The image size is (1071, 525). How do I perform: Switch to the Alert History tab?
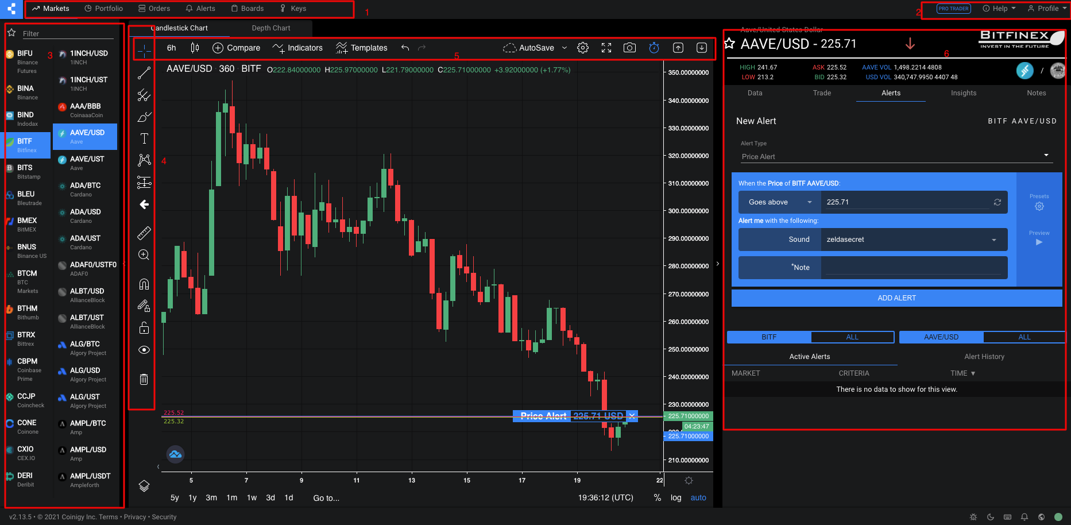pos(984,357)
